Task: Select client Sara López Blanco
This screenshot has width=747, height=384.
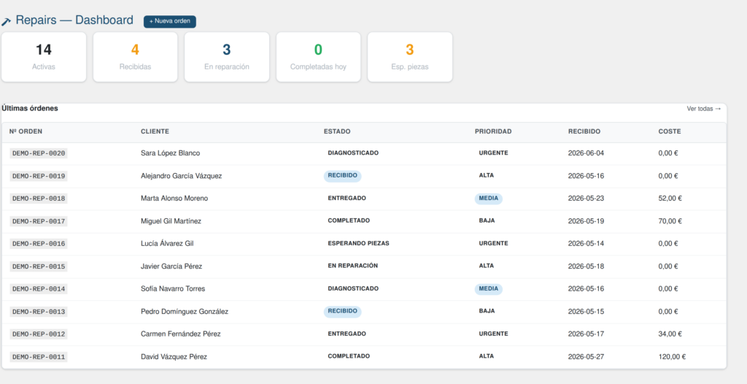Action: (x=171, y=153)
